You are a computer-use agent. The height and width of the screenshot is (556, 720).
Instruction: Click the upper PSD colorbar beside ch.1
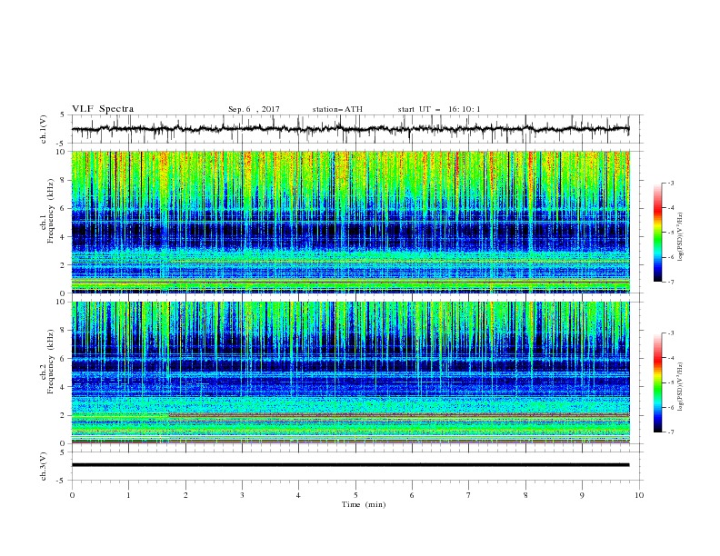657,233
